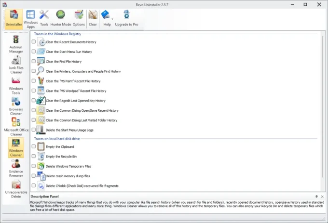This screenshot has width=328, height=223.
Task: Enable Clear the Recent Documents History checkbox
Action: click(x=33, y=42)
